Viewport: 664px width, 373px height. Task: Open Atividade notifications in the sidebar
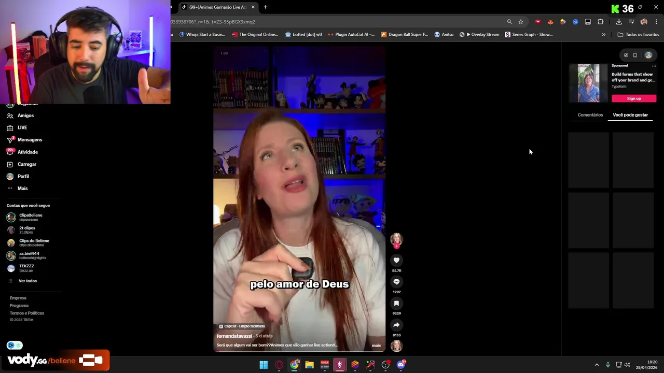click(x=22, y=152)
